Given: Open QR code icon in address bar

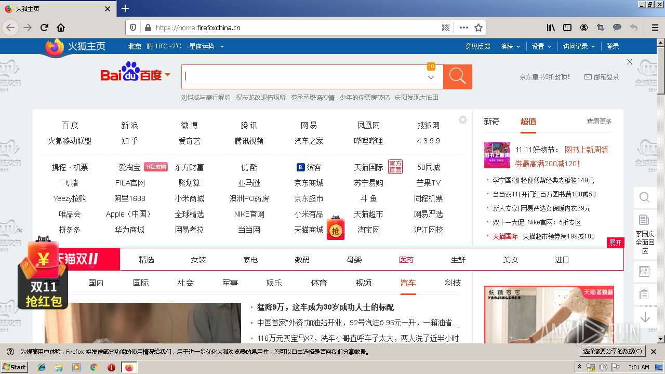Looking at the screenshot, I should (x=446, y=28).
